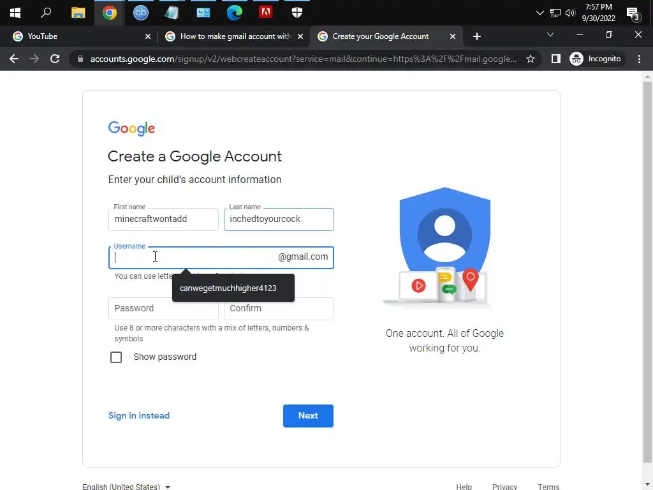Focus the First name field
The width and height of the screenshot is (653, 490).
(x=163, y=219)
